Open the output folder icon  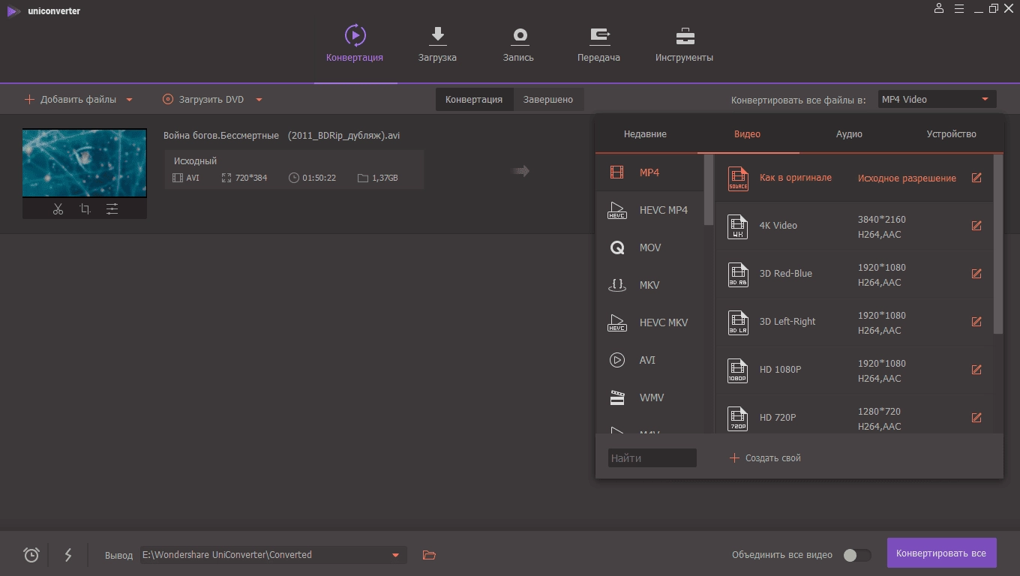[x=429, y=555]
